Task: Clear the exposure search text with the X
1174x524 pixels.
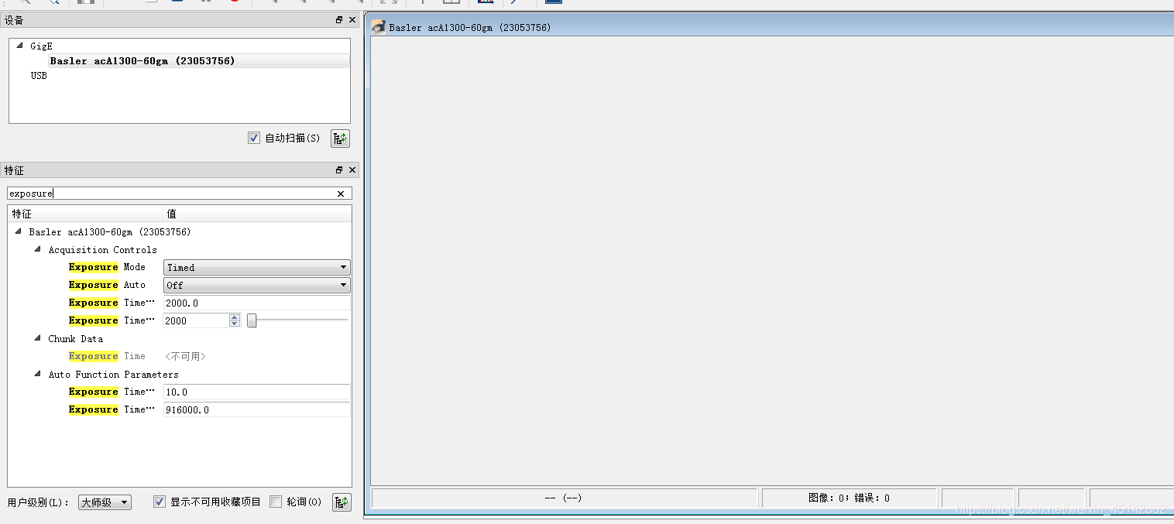Action: [341, 194]
